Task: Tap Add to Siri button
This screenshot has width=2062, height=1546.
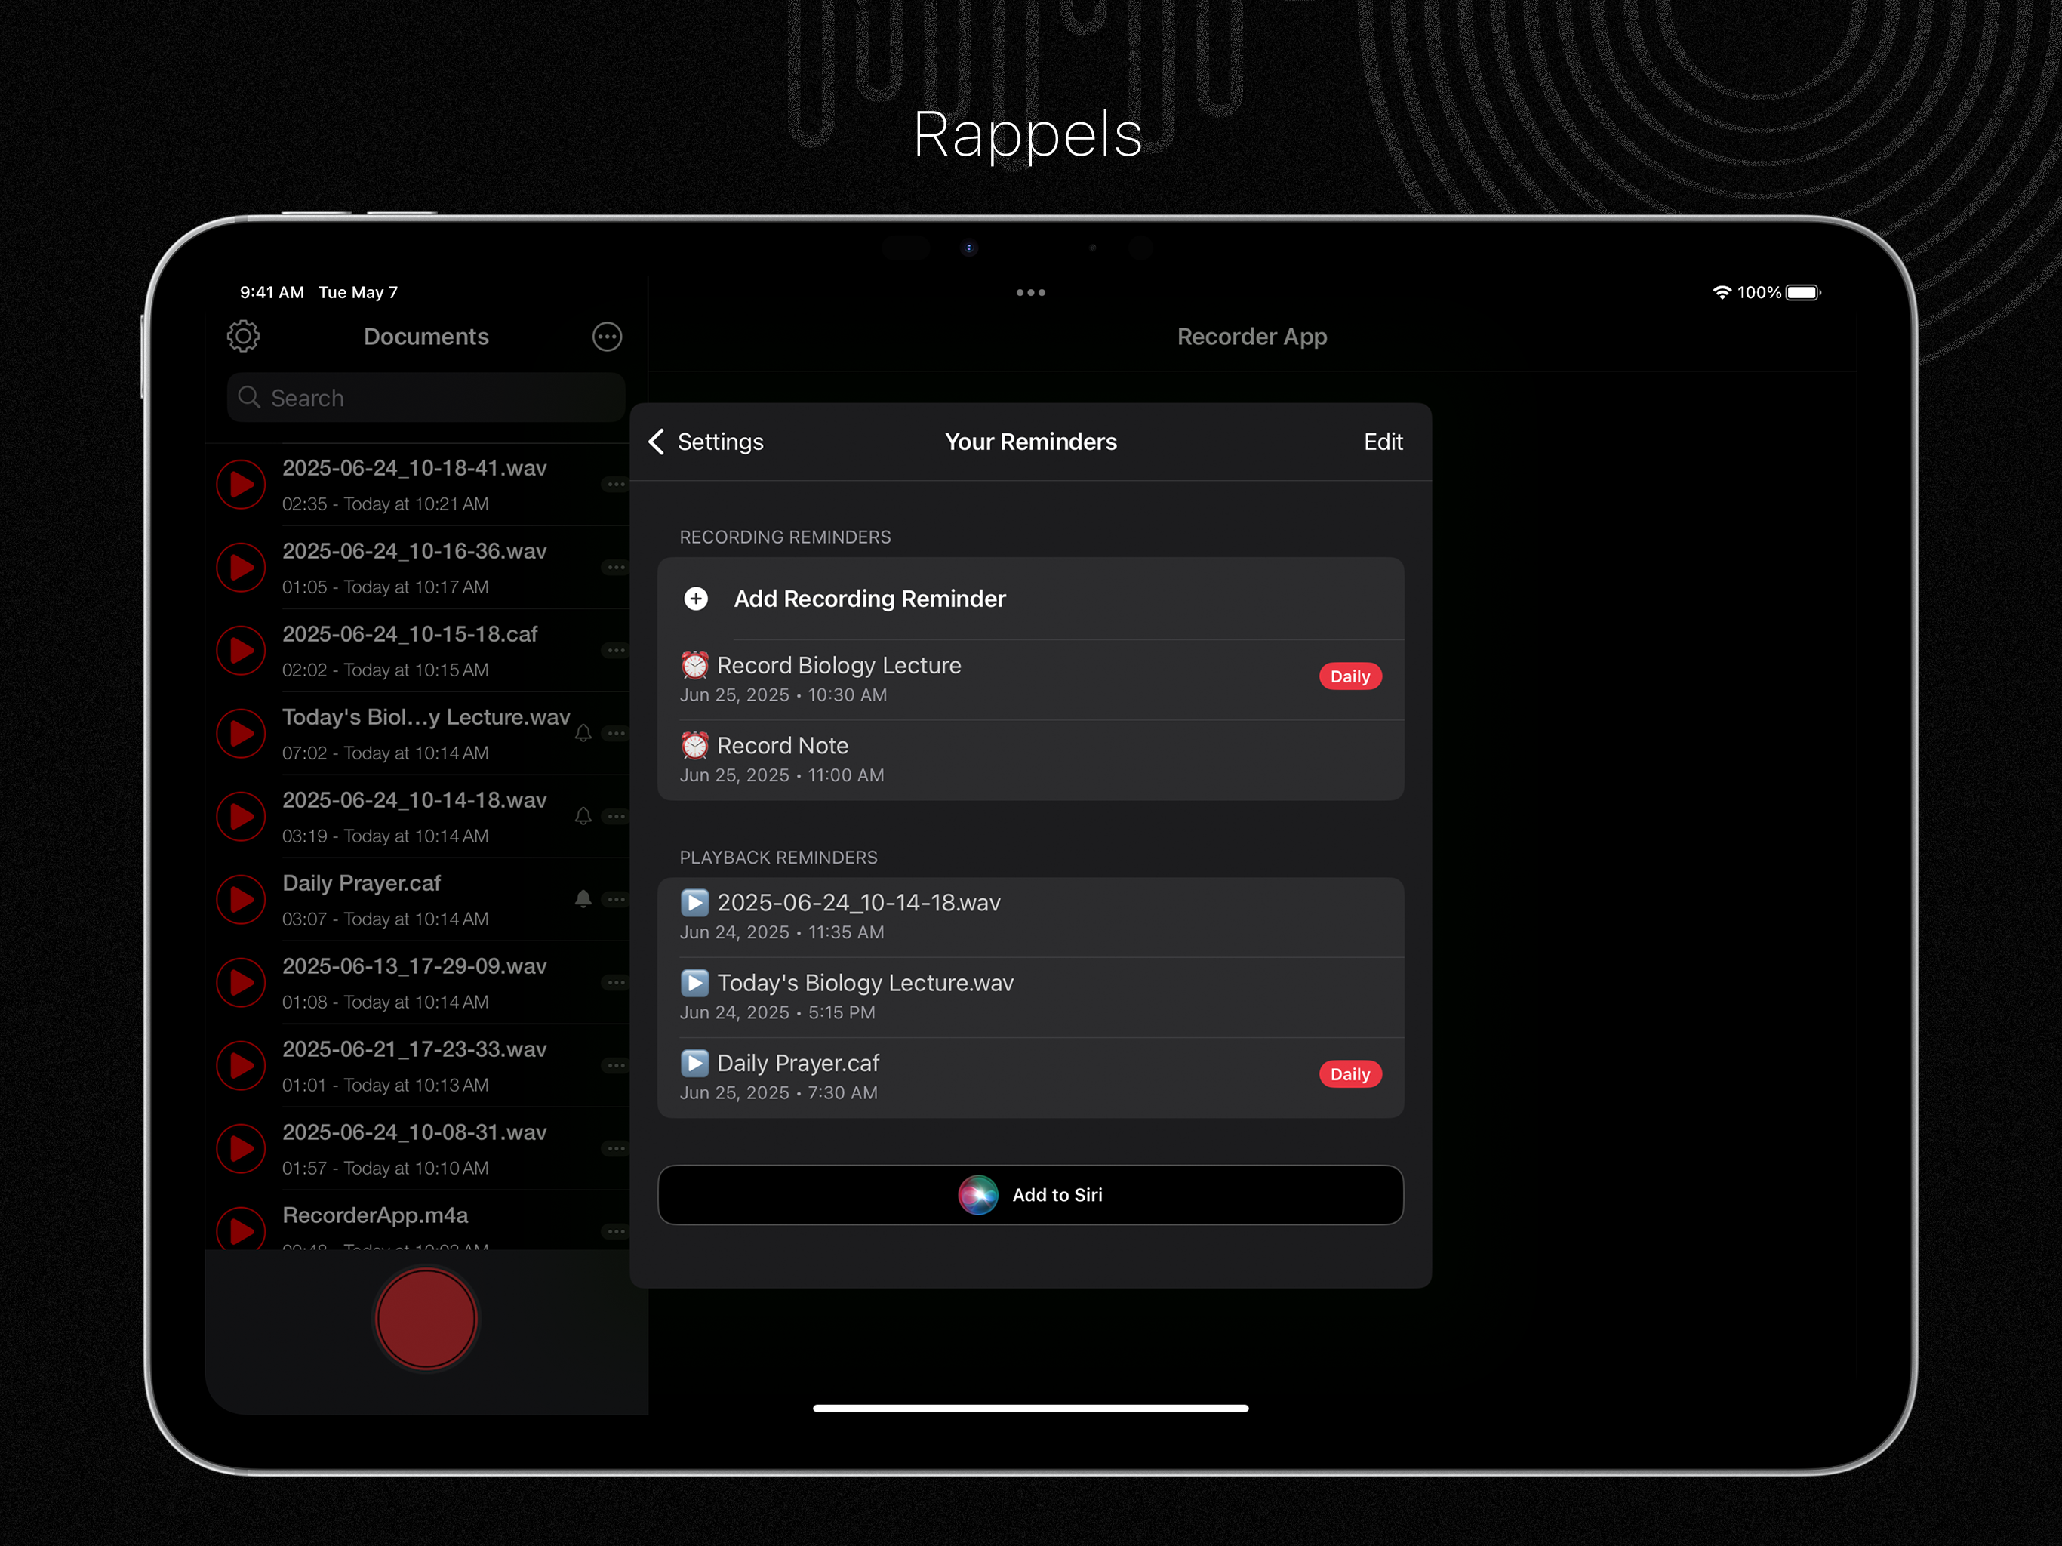Action: [x=1030, y=1194]
